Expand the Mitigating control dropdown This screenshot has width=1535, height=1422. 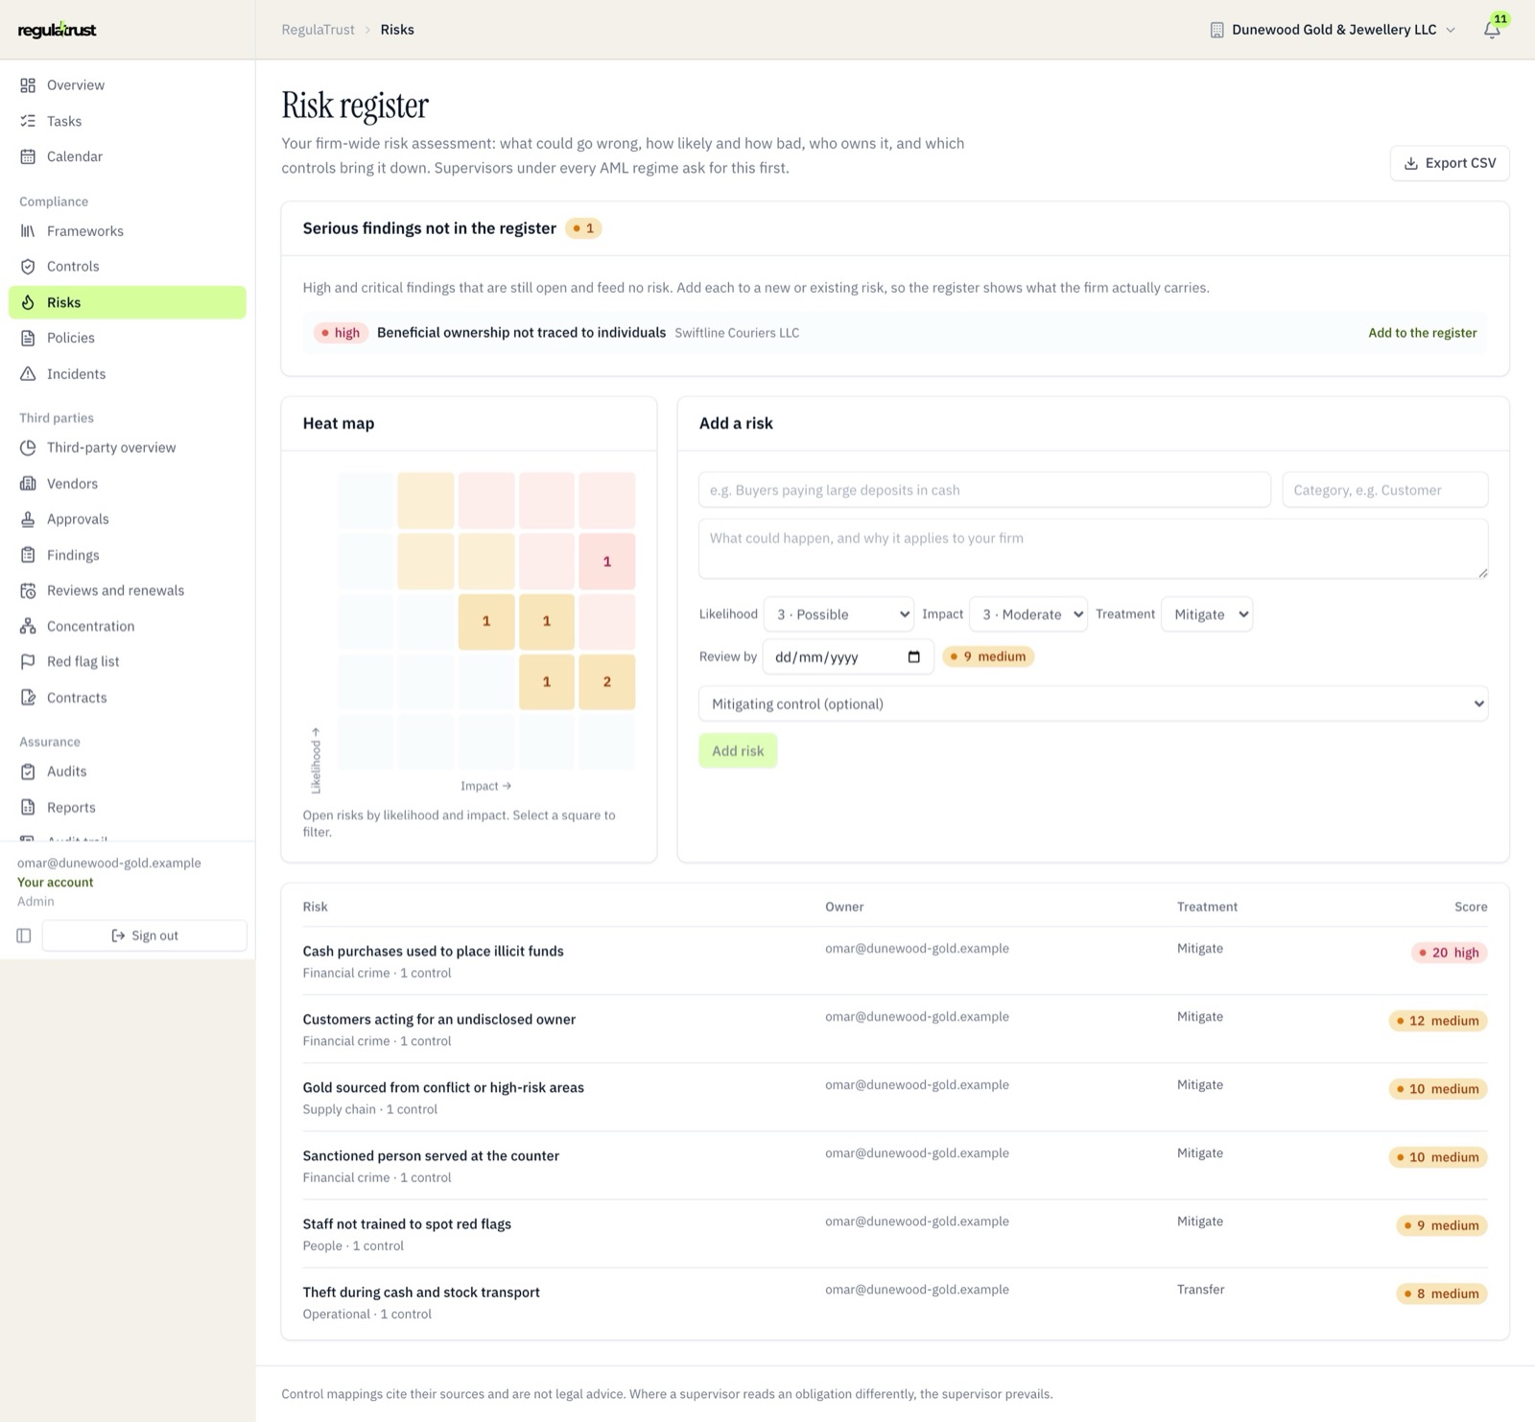coord(1093,703)
